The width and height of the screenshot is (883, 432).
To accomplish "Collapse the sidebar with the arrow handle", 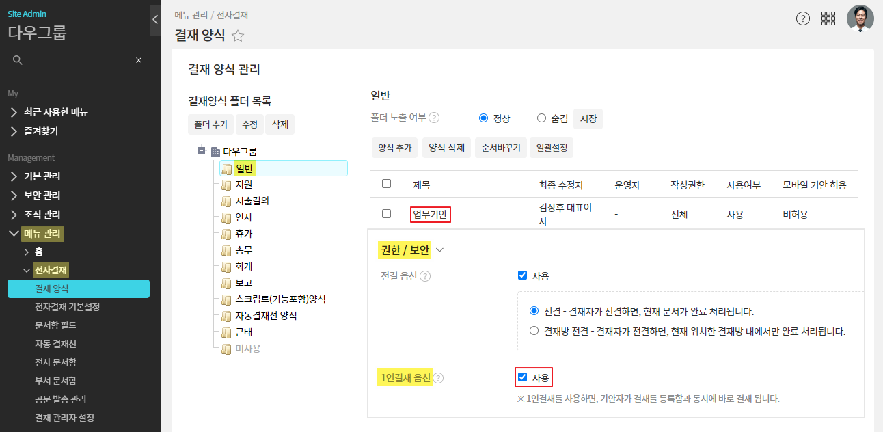I will [154, 20].
